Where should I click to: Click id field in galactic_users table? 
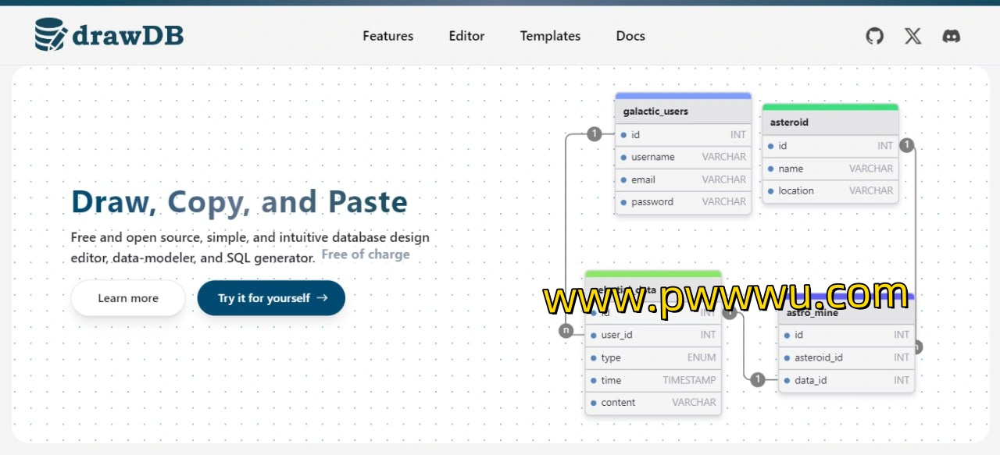pos(683,135)
